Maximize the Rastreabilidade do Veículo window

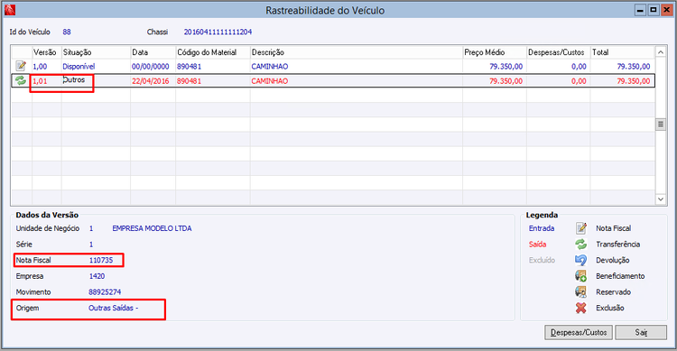pyautogui.click(x=654, y=10)
